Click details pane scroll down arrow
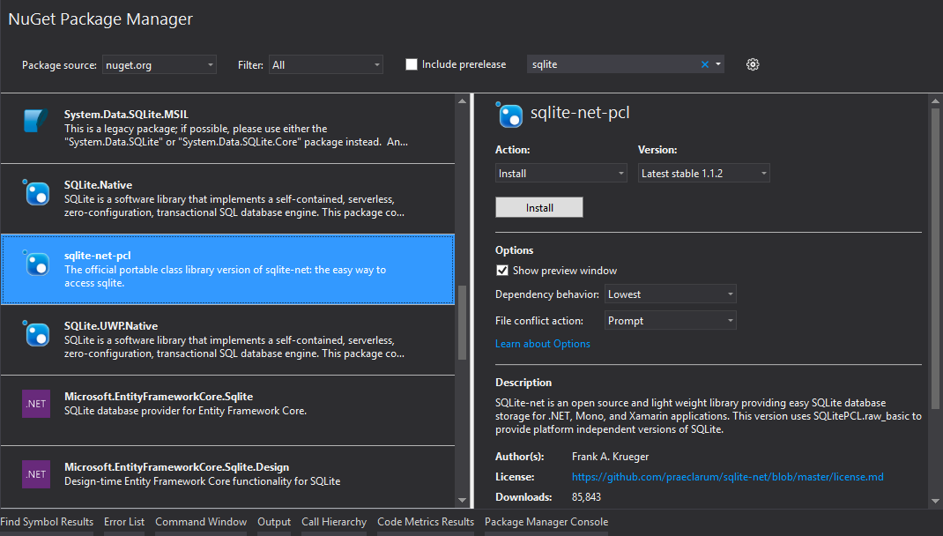This screenshot has height=536, width=943. click(x=935, y=501)
